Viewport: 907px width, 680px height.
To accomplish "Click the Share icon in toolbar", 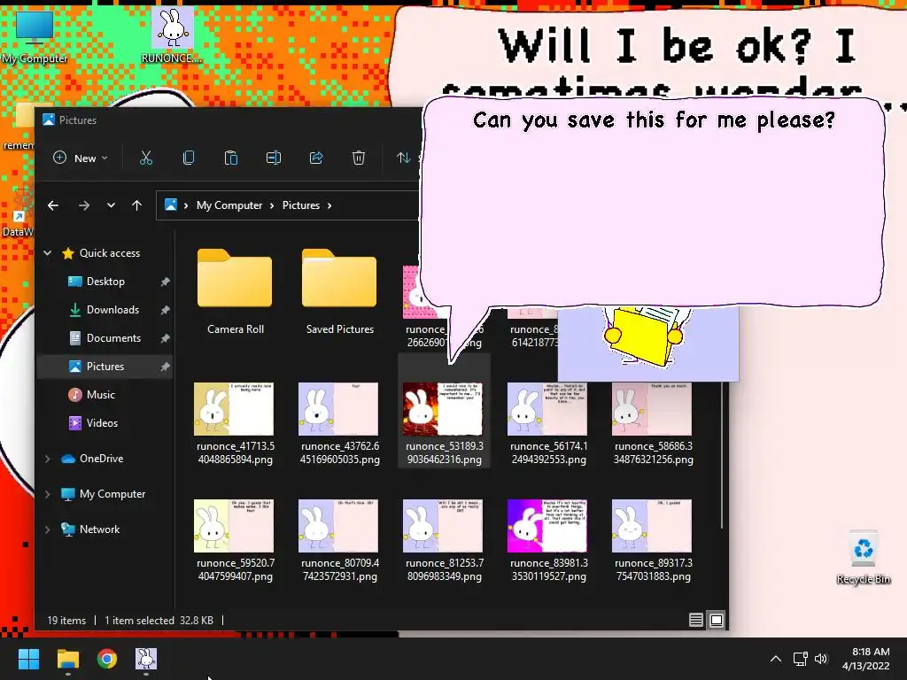I will (x=316, y=158).
